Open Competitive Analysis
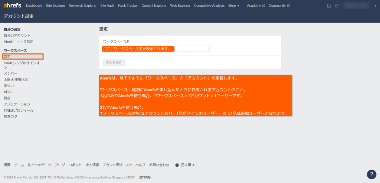Viewport: 380px width, 183px height. (x=209, y=6)
